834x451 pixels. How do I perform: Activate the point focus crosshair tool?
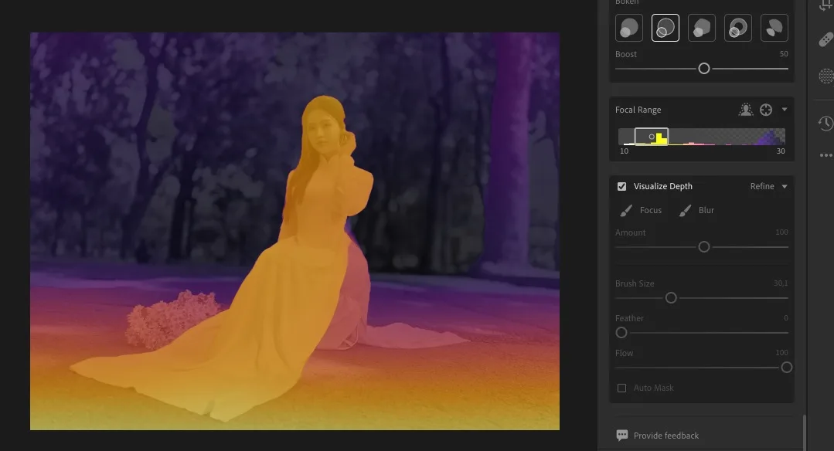click(x=766, y=110)
